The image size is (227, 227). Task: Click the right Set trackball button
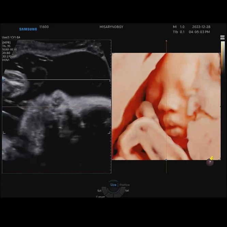point(127,191)
